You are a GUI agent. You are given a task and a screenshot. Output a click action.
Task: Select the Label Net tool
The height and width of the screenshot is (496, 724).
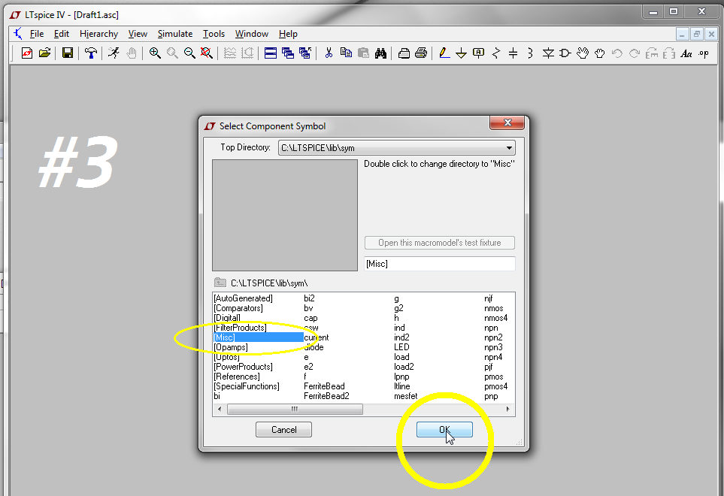click(x=479, y=53)
